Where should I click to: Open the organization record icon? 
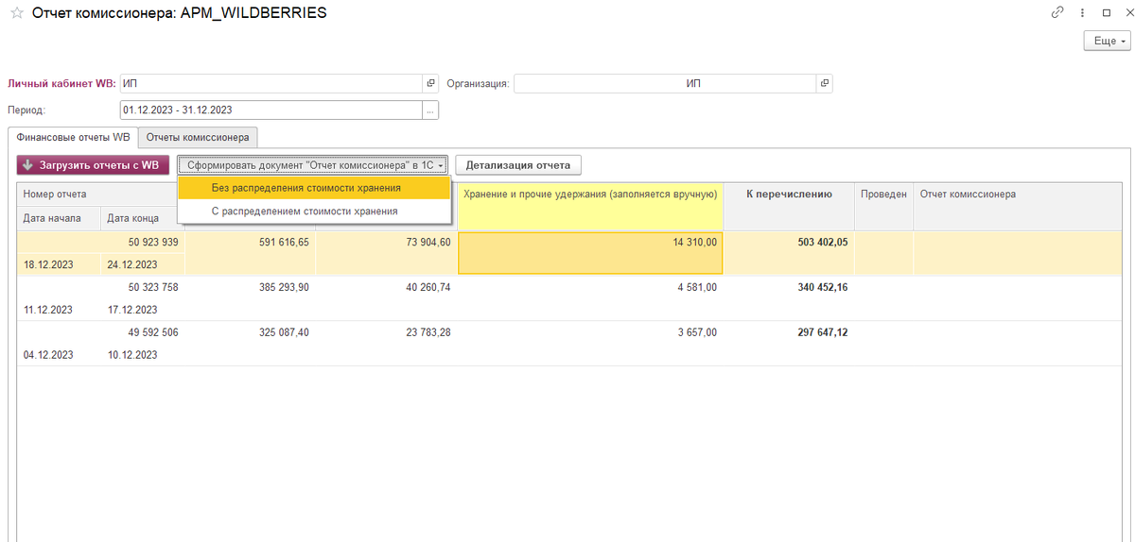pyautogui.click(x=825, y=83)
